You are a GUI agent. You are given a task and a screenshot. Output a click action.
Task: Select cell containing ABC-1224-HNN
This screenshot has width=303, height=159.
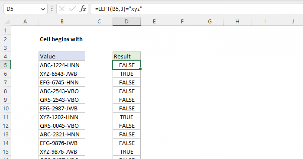[62, 65]
